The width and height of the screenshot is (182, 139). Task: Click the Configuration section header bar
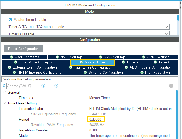(x=90, y=40)
